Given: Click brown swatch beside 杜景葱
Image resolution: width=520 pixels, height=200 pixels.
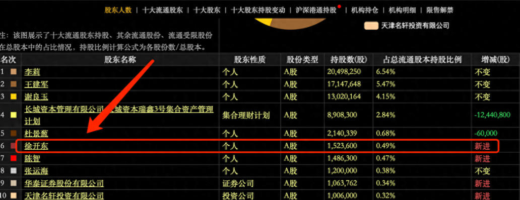Looking at the screenshot, I should pyautogui.click(x=14, y=134).
